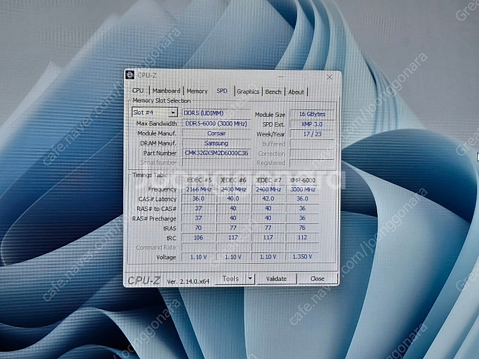Select the part number CMK32GX5M2D6000C36
This screenshot has width=479, height=359.
click(x=216, y=153)
